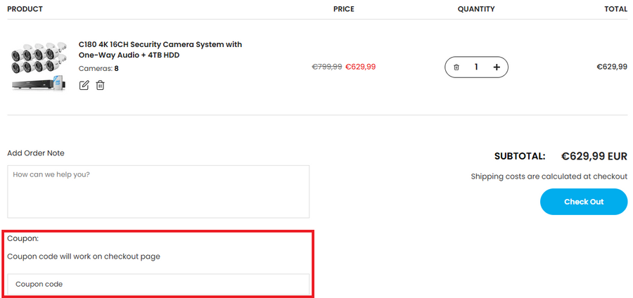
Task: Click the Add Order Note label
Action: click(36, 153)
